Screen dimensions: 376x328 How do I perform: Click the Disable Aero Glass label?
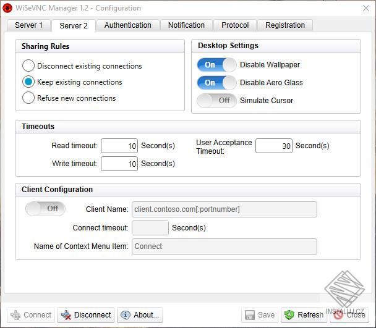(x=271, y=83)
